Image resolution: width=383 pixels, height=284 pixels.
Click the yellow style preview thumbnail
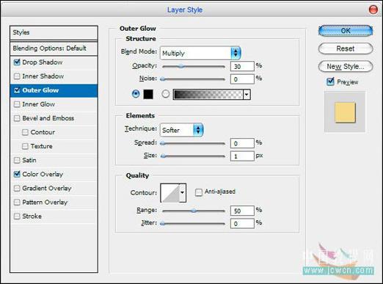click(x=345, y=112)
